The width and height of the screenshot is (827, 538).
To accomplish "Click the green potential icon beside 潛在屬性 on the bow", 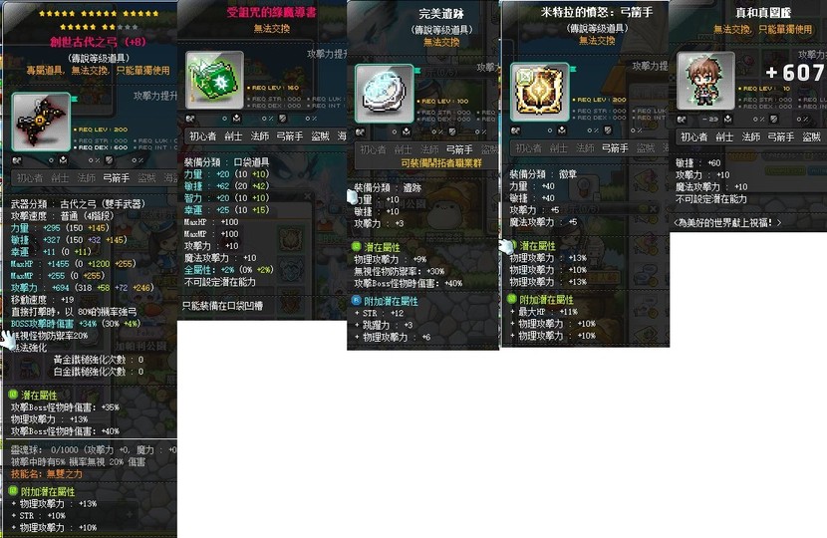I will tap(14, 395).
